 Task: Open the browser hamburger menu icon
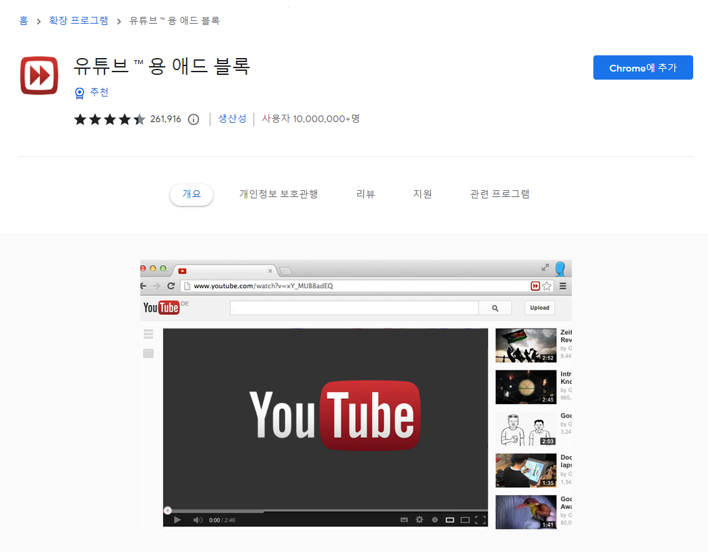[x=563, y=286]
